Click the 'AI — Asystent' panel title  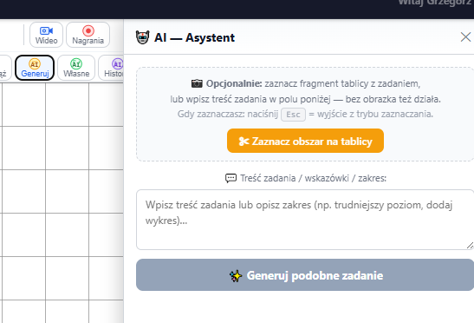pyautogui.click(x=194, y=37)
